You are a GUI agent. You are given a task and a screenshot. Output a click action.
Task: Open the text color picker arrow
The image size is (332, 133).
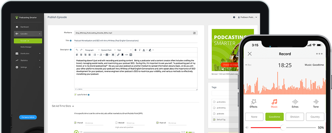coord(147,50)
